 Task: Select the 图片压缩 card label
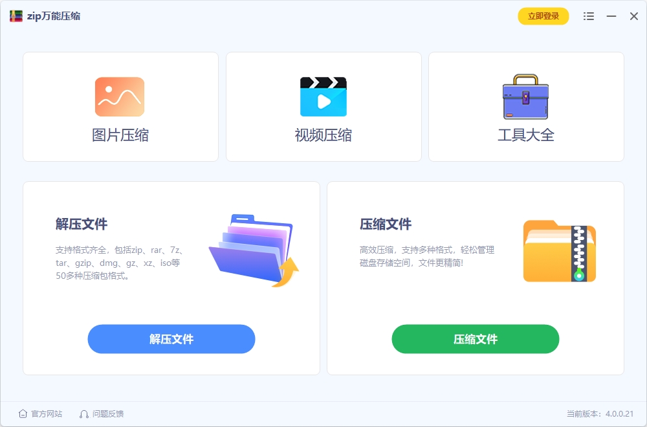(120, 135)
